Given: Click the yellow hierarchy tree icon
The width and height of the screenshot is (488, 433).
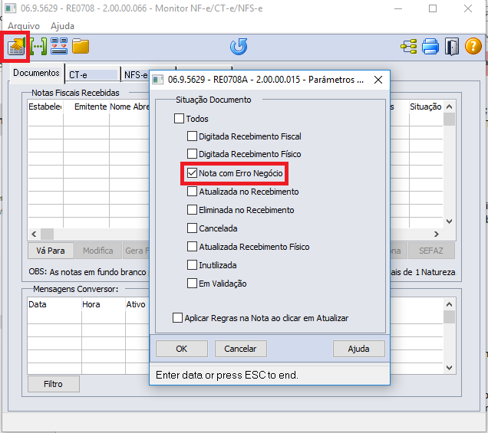Looking at the screenshot, I should coord(409,47).
